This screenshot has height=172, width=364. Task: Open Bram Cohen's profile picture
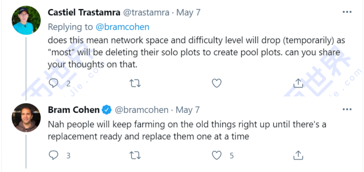pos(26,117)
